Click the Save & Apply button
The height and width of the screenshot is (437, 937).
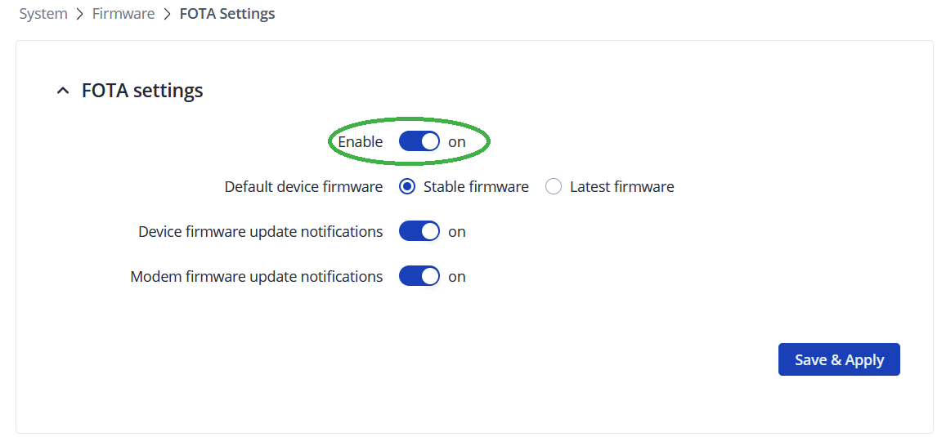(839, 359)
